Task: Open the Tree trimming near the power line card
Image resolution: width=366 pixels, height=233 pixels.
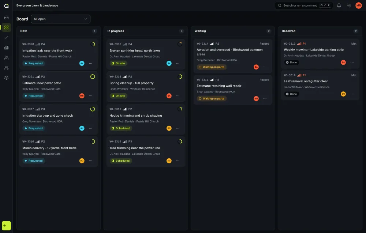Action: tap(146, 151)
